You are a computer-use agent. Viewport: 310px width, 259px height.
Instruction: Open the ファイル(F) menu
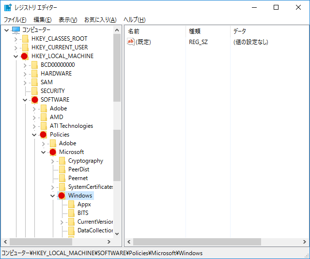pos(15,20)
